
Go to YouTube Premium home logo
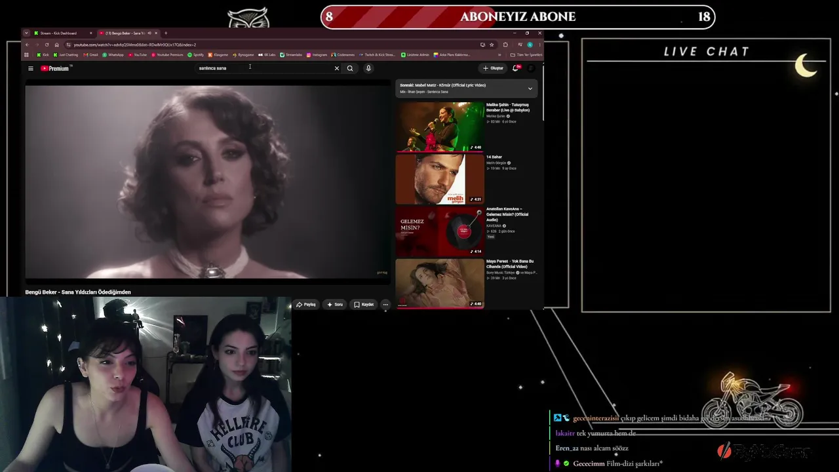click(55, 68)
